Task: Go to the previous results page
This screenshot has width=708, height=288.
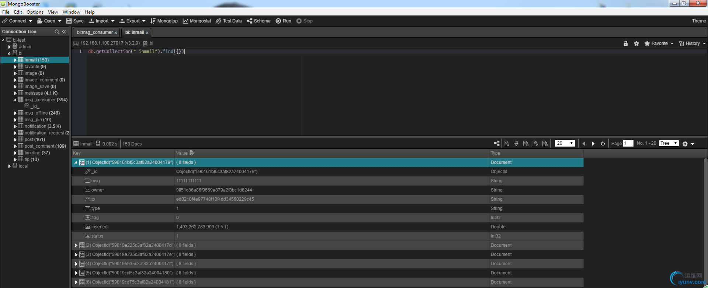Action: point(584,144)
